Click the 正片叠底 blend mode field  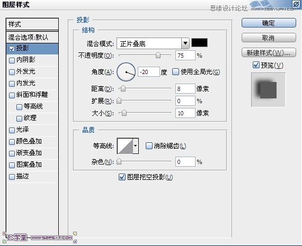[x=149, y=43]
